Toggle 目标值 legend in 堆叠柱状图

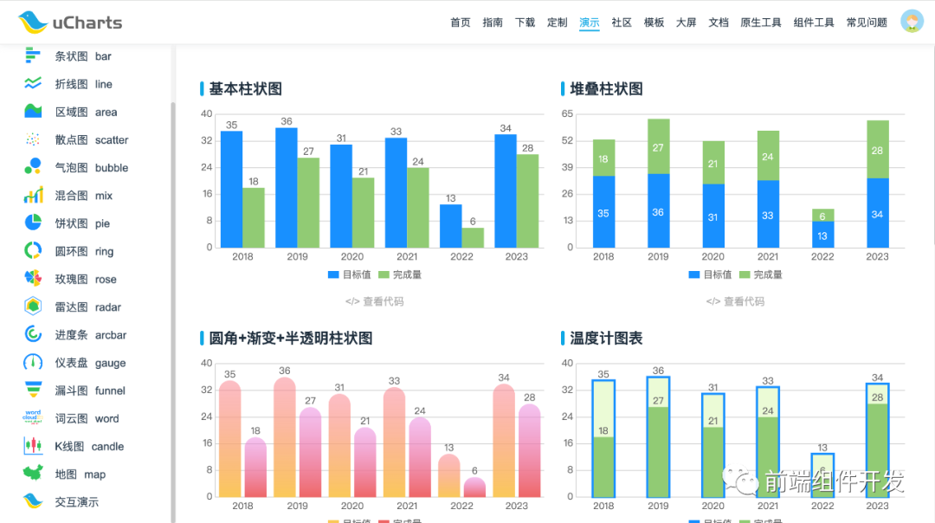710,274
